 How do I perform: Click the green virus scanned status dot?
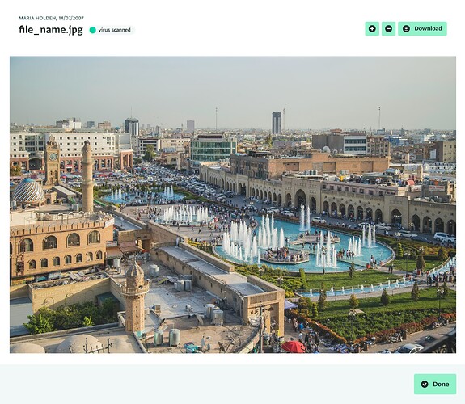click(x=92, y=30)
